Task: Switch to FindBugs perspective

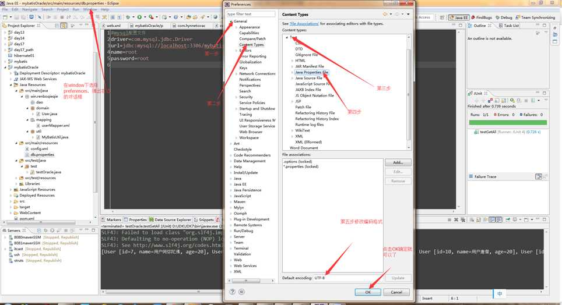Action: point(482,17)
